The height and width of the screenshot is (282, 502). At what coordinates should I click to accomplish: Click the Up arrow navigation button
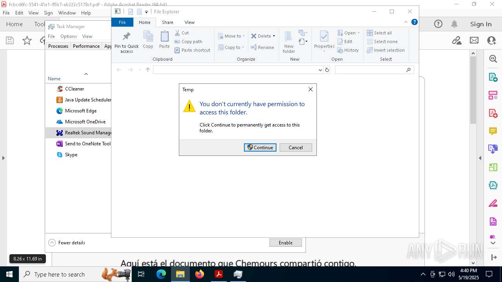pyautogui.click(x=148, y=70)
